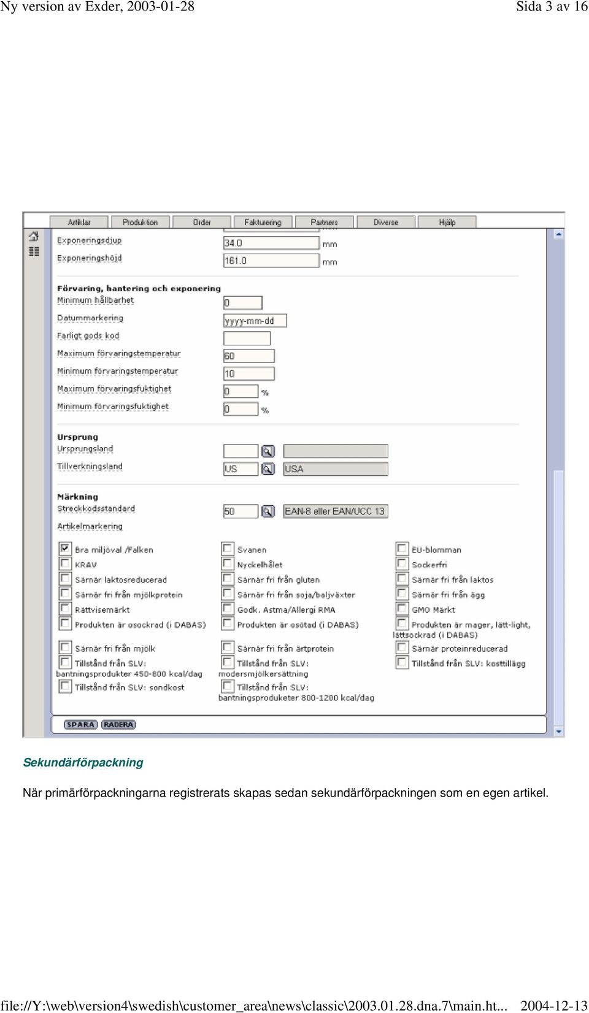The width and height of the screenshot is (589, 1013).
Task: Check the EU-blomman checkbox
Action: click(x=402, y=548)
